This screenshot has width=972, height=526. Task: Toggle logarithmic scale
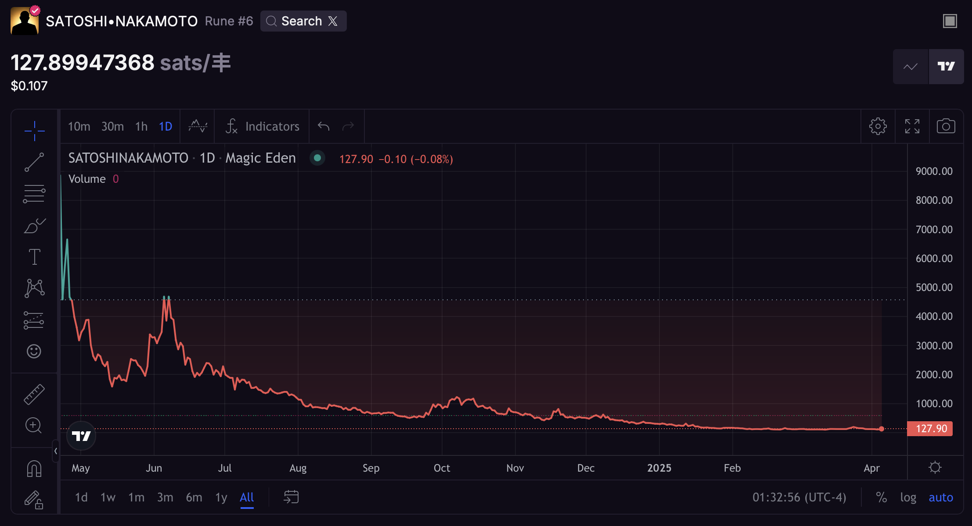pyautogui.click(x=908, y=497)
